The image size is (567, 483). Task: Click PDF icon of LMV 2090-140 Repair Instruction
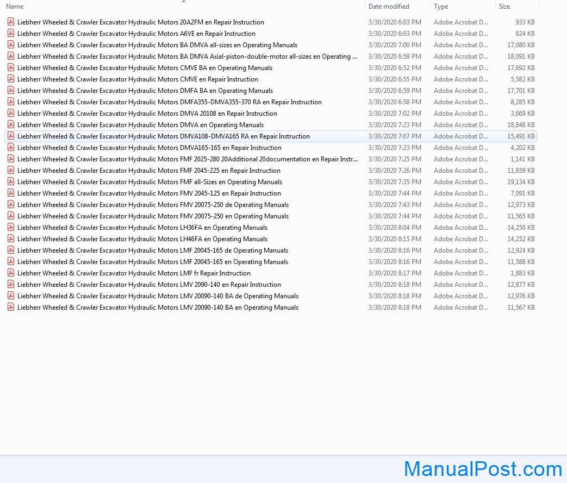pyautogui.click(x=11, y=285)
